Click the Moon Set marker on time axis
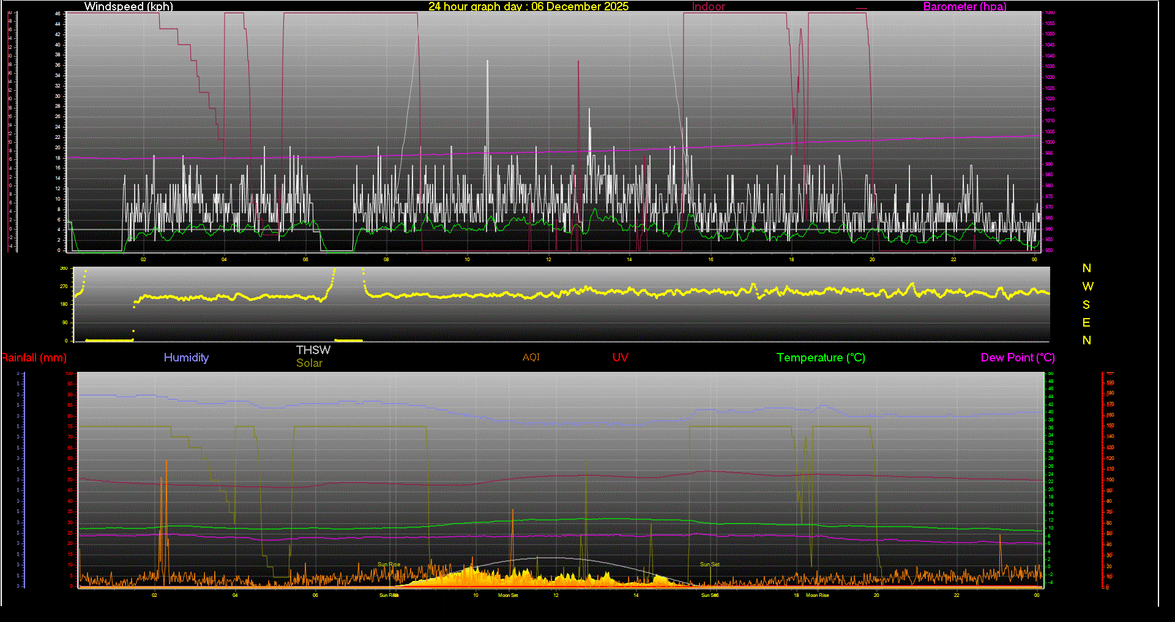 tap(508, 595)
